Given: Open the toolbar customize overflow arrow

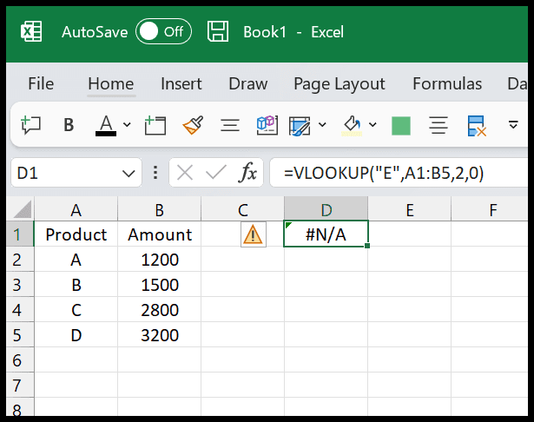Looking at the screenshot, I should click(513, 125).
